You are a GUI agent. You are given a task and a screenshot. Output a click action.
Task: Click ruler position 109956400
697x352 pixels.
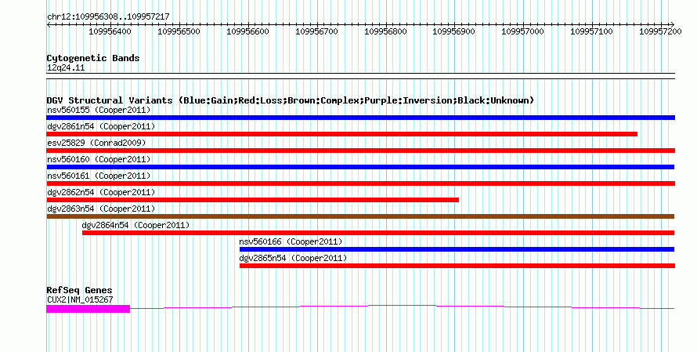coord(110,31)
